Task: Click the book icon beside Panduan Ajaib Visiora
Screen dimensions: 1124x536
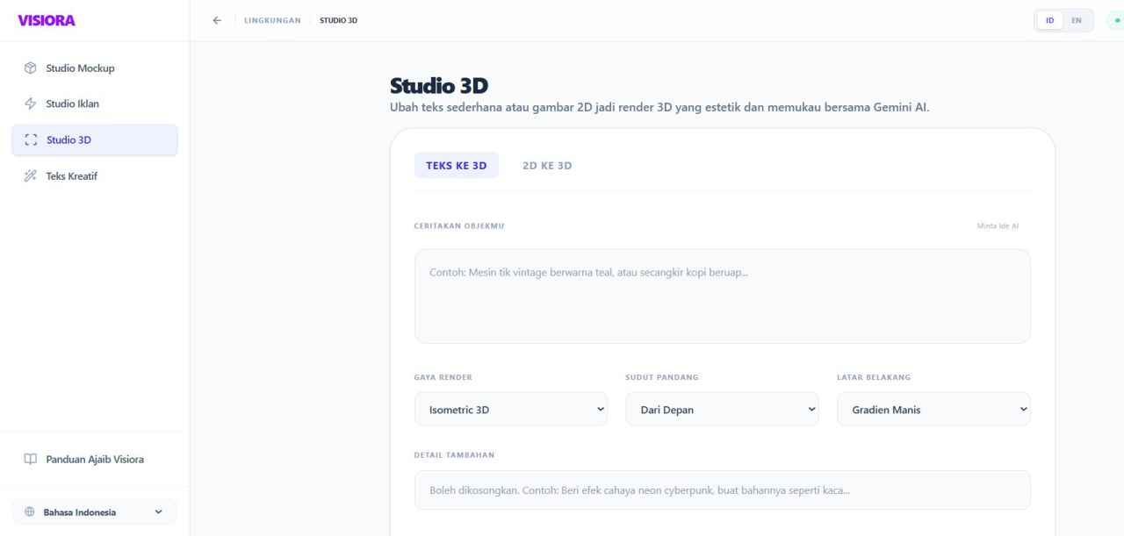Action: point(31,459)
